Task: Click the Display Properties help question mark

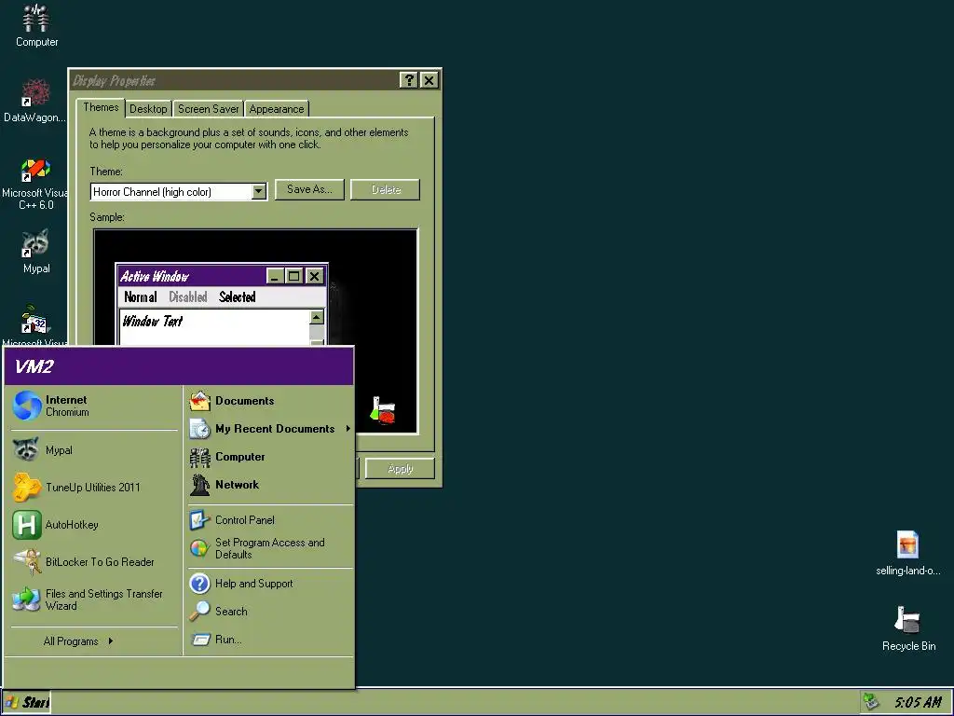Action: 409,80
